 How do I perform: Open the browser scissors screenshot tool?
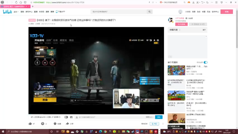pyautogui.click(x=198, y=2)
